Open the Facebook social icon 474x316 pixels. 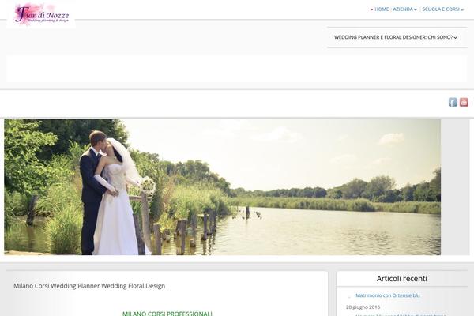pos(453,102)
